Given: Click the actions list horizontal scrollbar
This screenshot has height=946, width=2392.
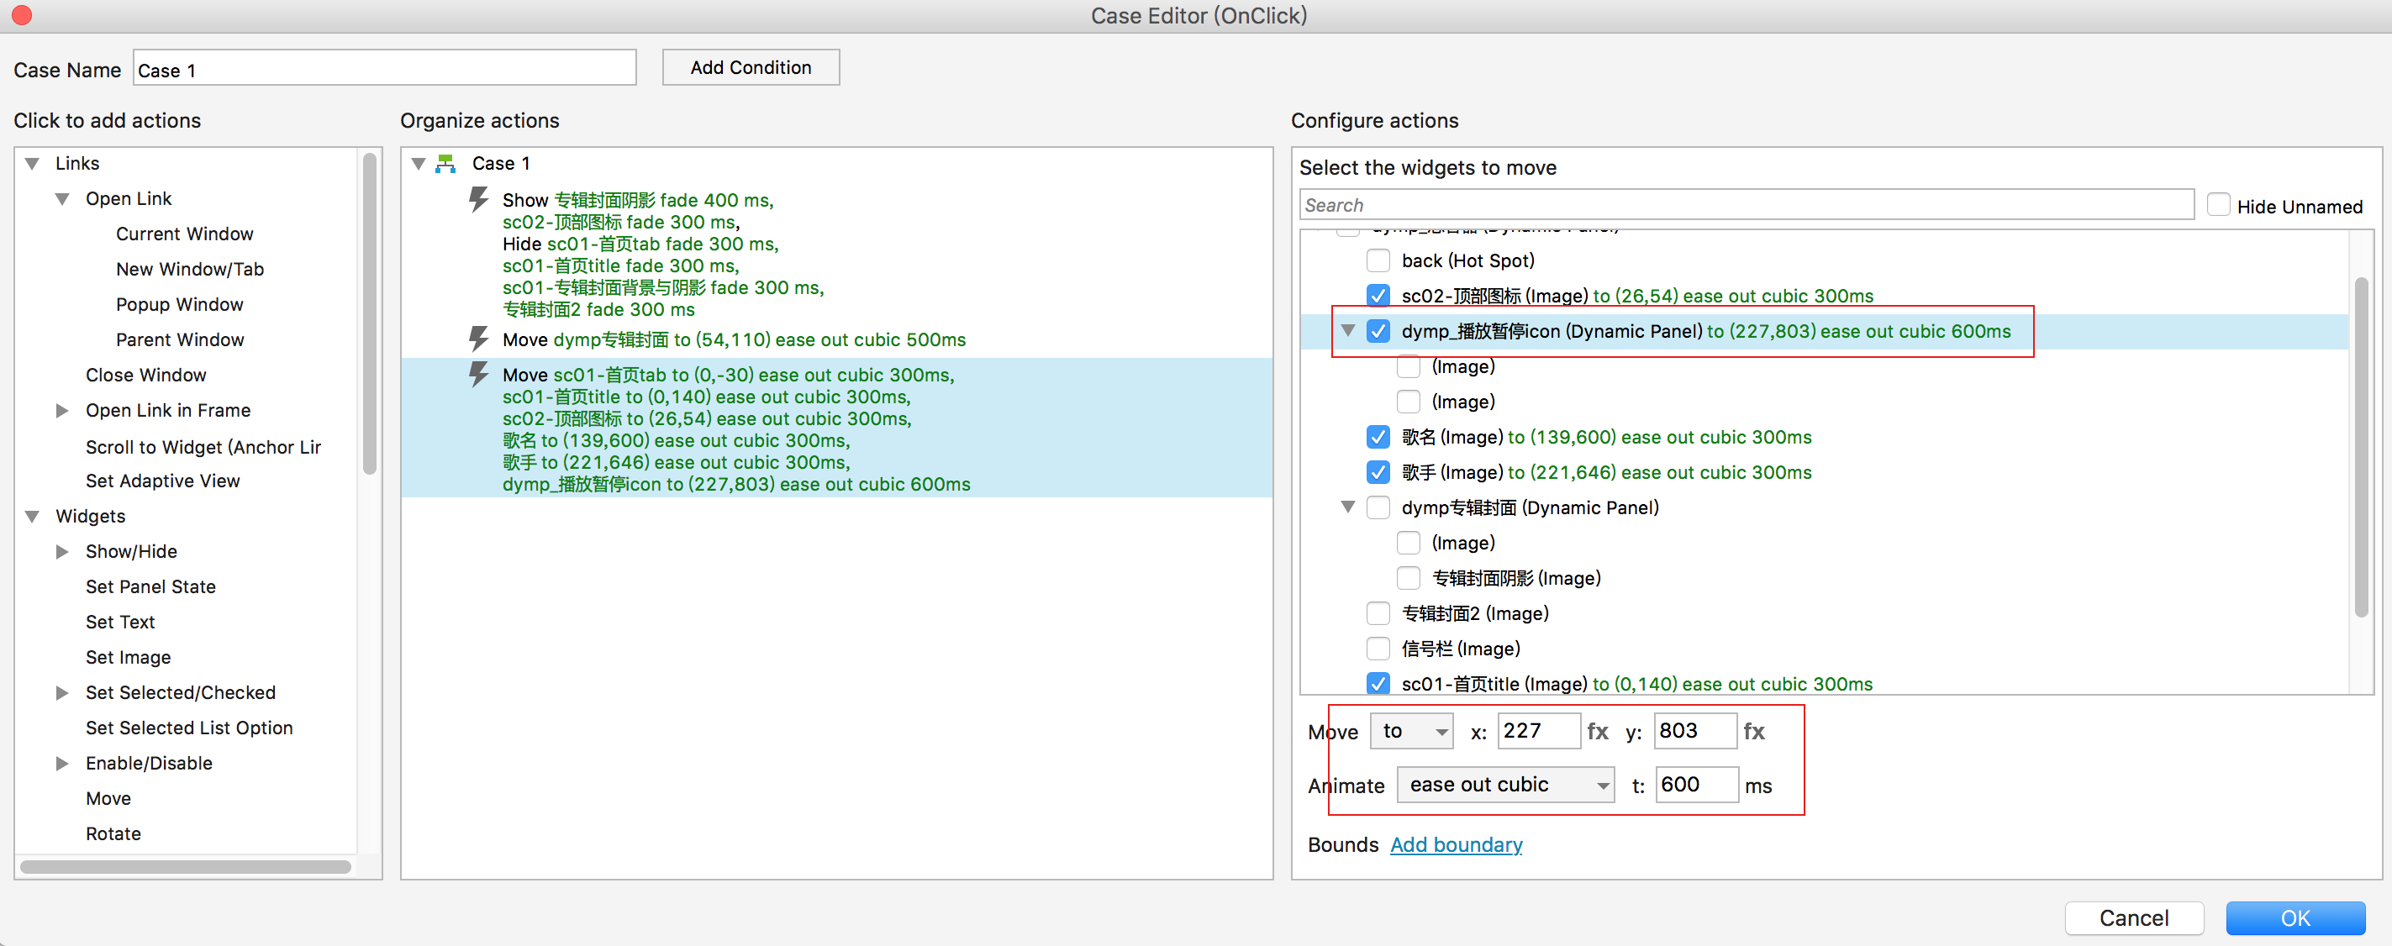Looking at the screenshot, I should (x=186, y=867).
